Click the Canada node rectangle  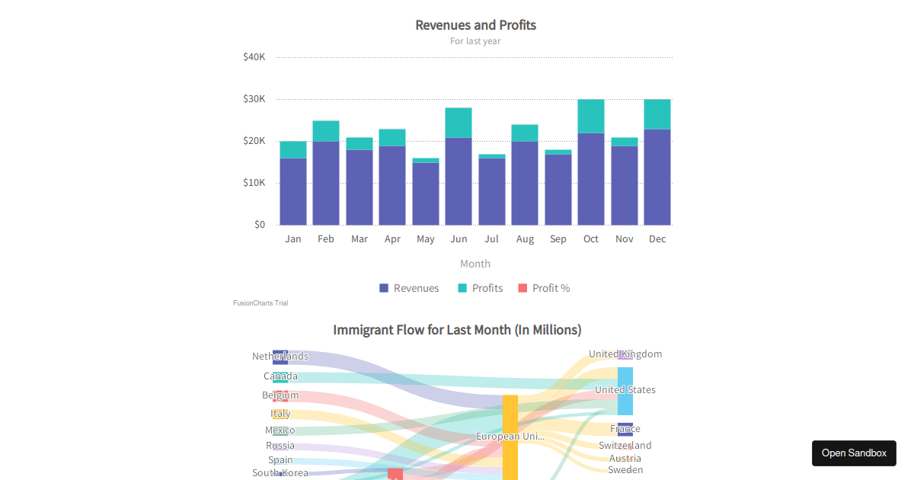click(x=280, y=376)
